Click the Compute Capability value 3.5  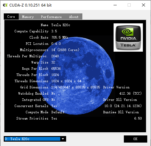tap(54, 31)
